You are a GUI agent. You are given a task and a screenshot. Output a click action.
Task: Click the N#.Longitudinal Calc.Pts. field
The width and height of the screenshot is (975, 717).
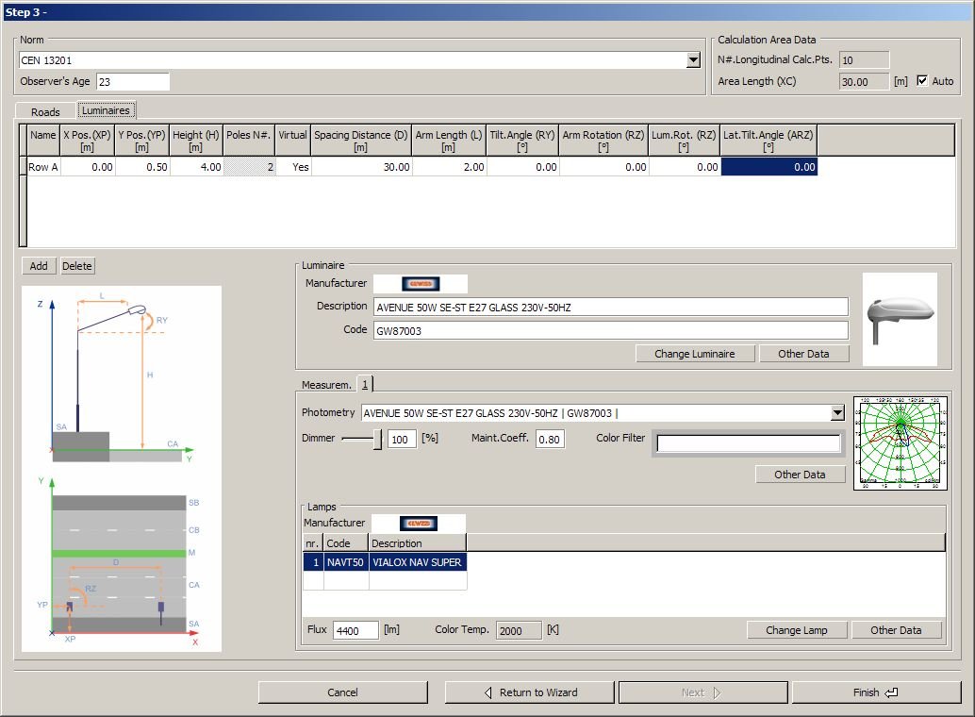point(864,59)
